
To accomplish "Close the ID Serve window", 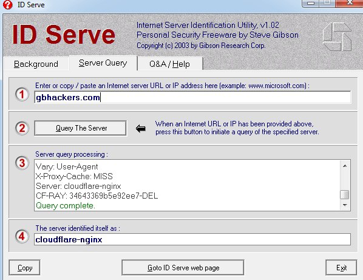I will 349,3.
